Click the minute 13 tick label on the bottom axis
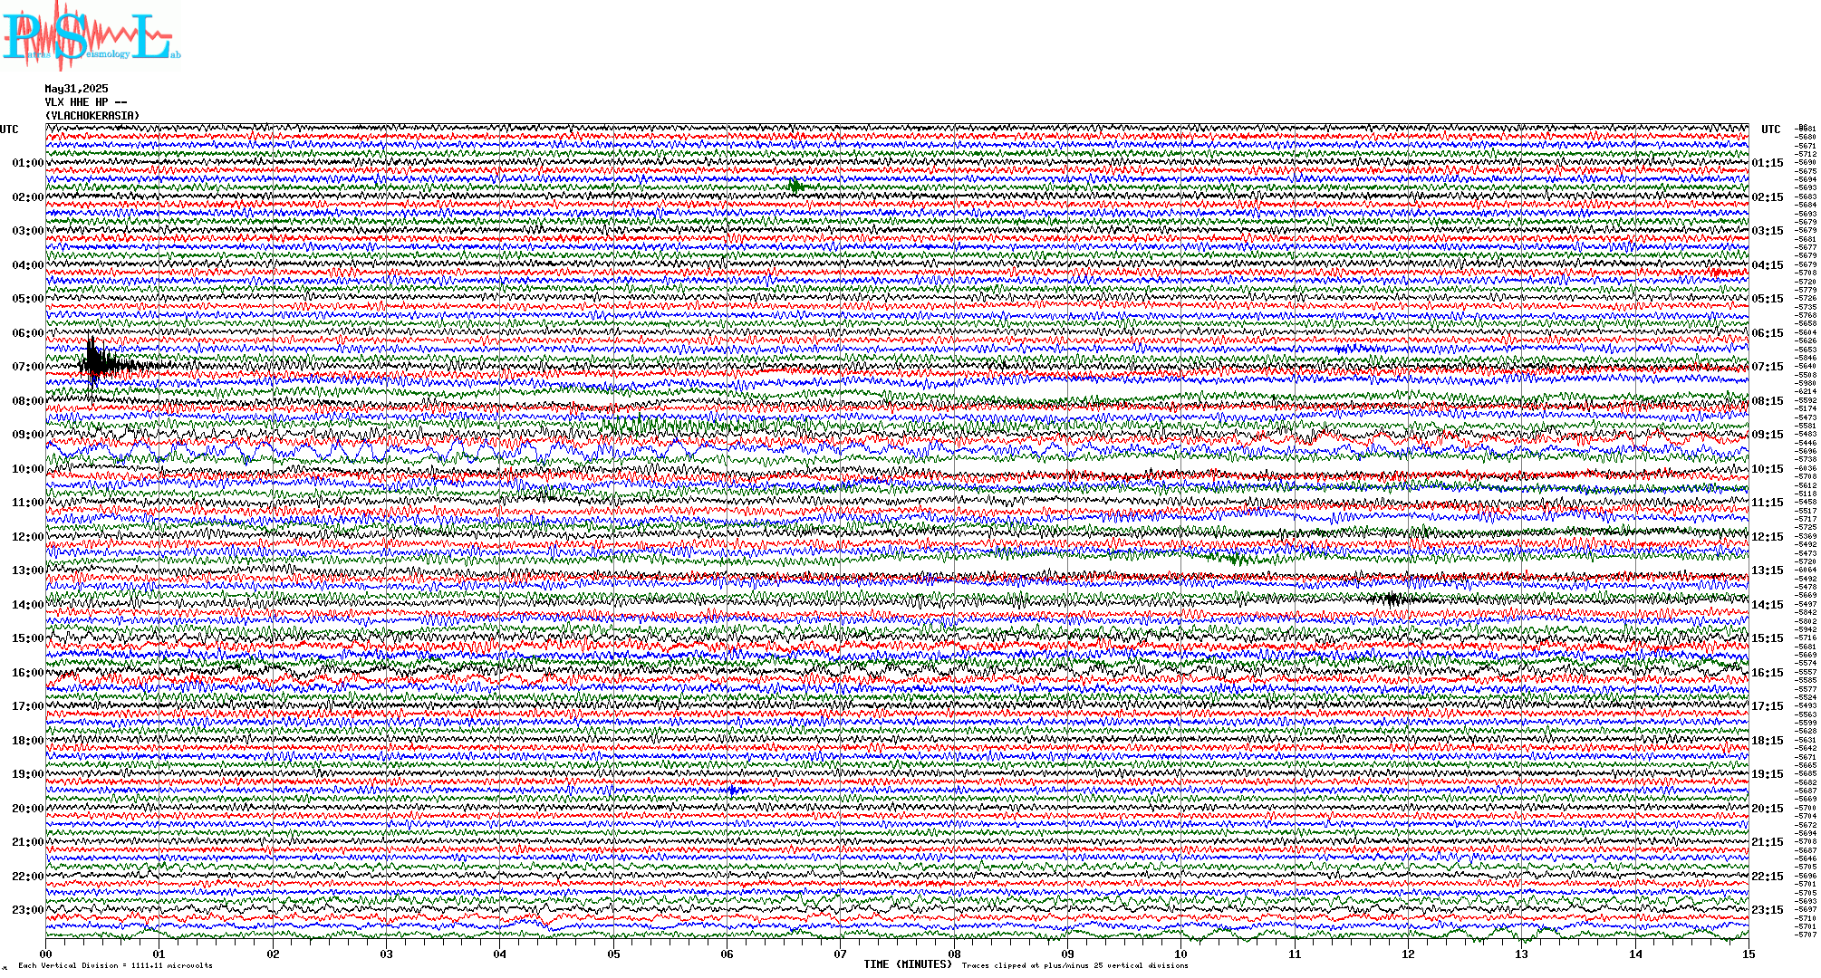 click(1522, 954)
